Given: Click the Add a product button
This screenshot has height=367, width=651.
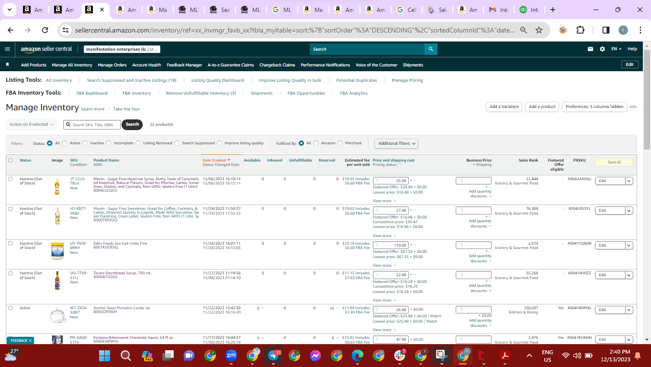Looking at the screenshot, I should [x=542, y=107].
